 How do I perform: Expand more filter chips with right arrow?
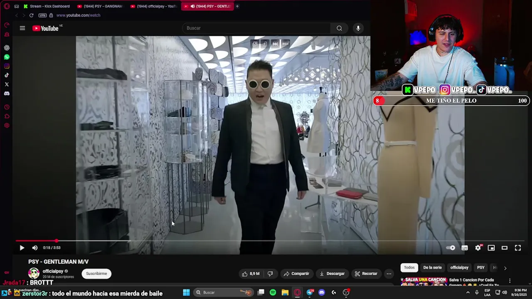(x=505, y=268)
